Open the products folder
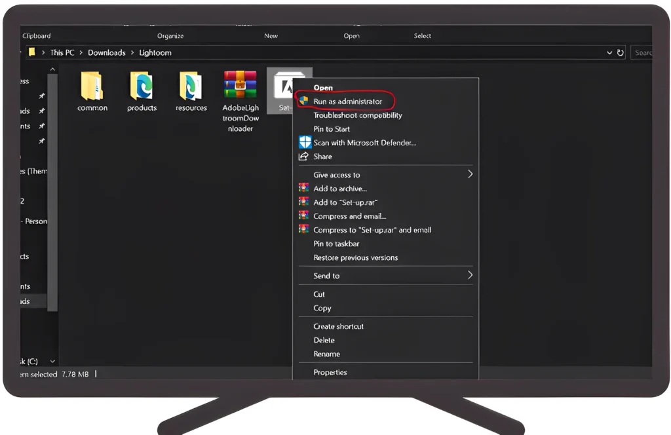This screenshot has height=435, width=671. click(142, 86)
